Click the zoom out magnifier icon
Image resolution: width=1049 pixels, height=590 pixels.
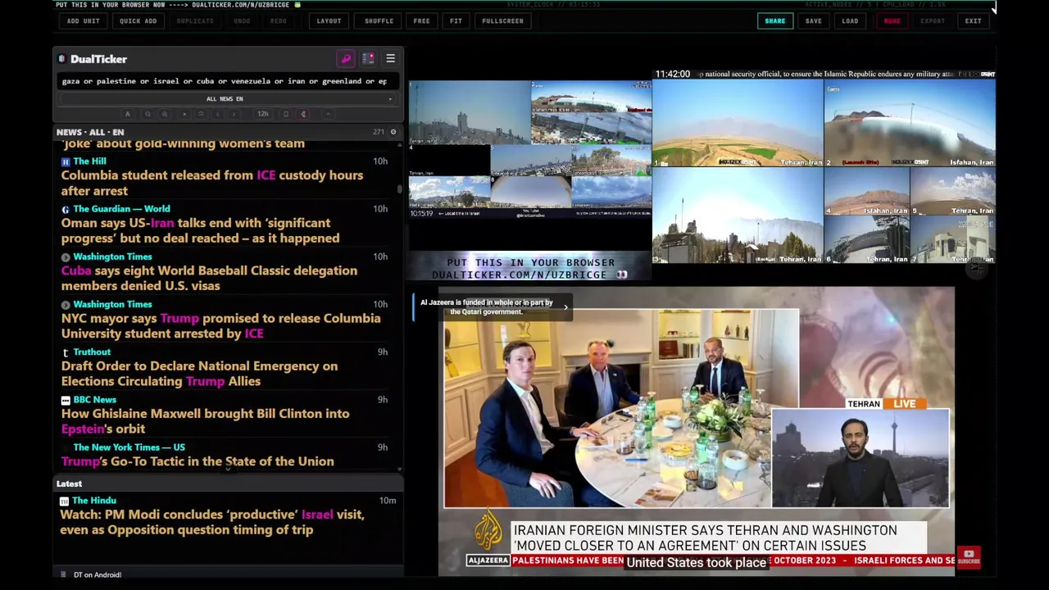[x=148, y=114]
